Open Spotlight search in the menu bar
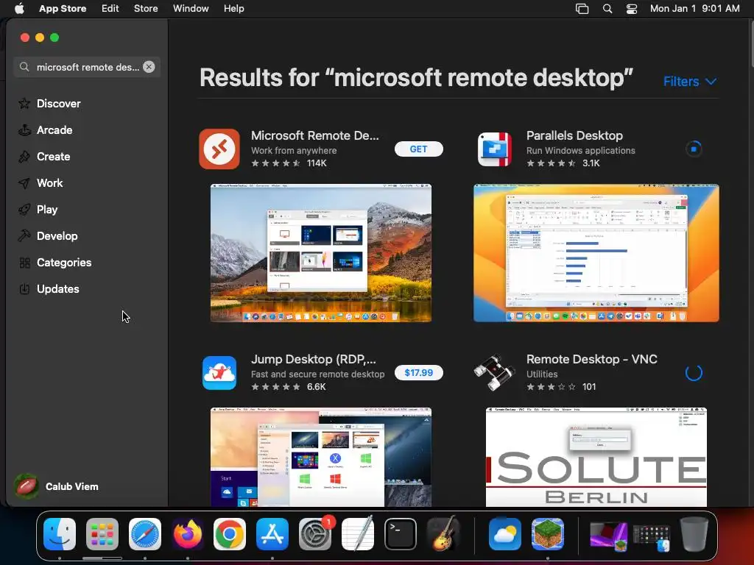Screen dimensions: 754x565 click(607, 9)
